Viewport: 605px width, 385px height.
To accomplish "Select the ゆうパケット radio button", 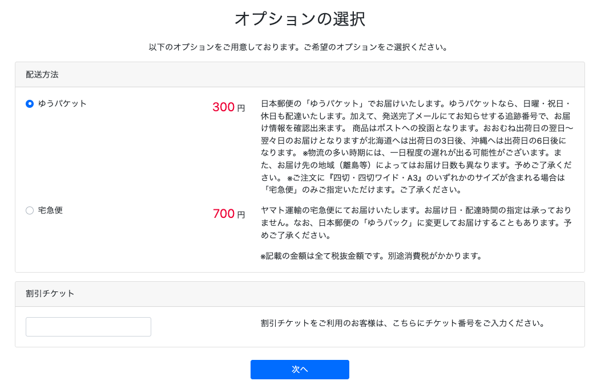I will [30, 104].
